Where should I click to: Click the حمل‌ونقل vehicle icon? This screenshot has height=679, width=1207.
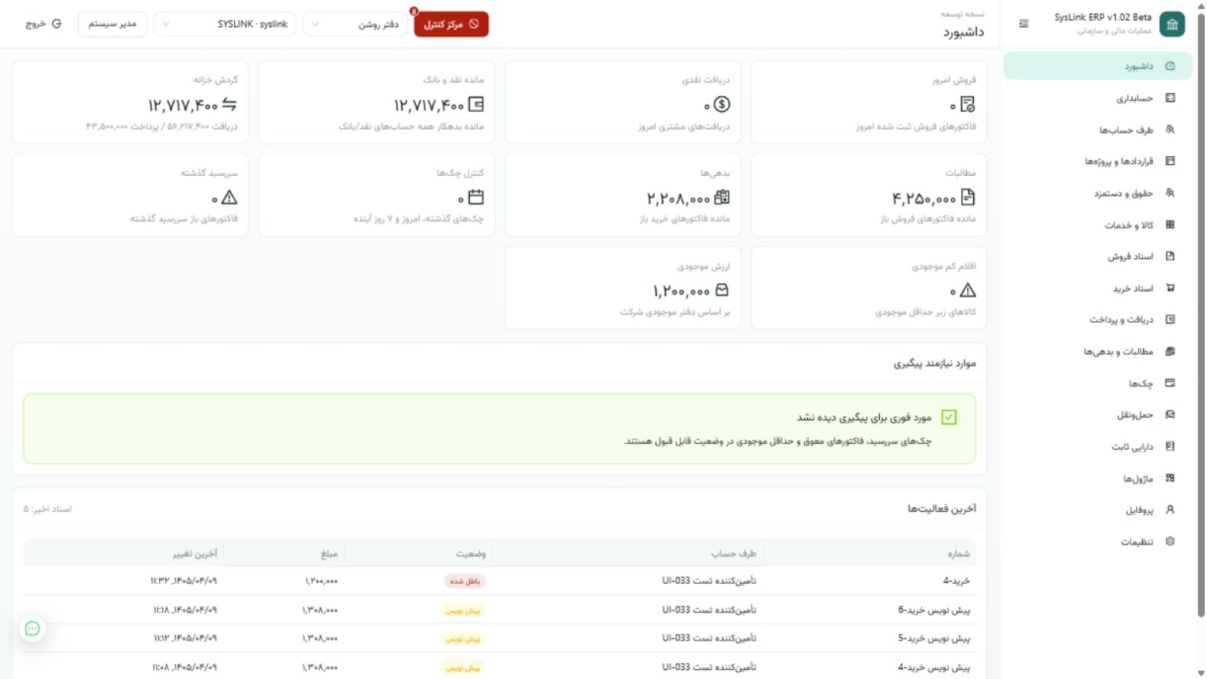pyautogui.click(x=1170, y=415)
